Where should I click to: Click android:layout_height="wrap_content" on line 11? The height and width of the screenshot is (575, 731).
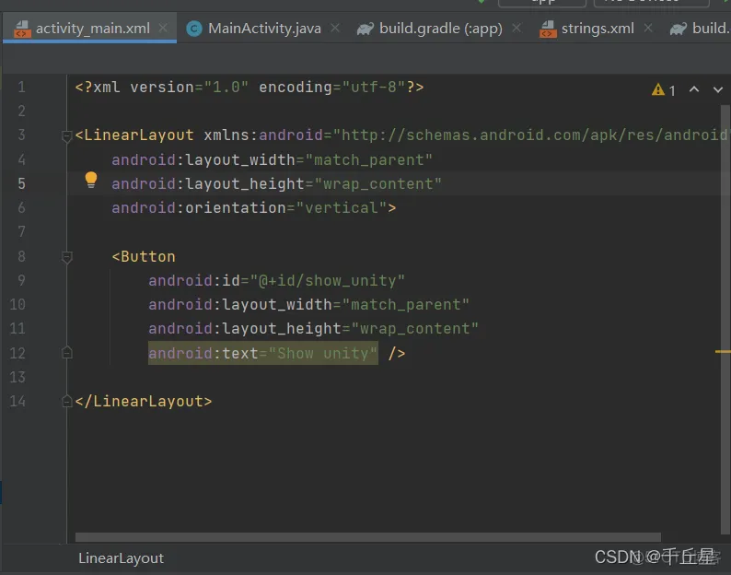coord(313,329)
